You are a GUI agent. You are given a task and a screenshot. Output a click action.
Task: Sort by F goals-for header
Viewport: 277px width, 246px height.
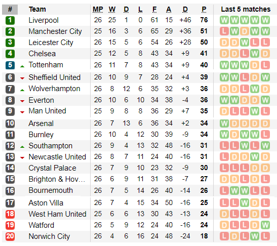pos(154,9)
